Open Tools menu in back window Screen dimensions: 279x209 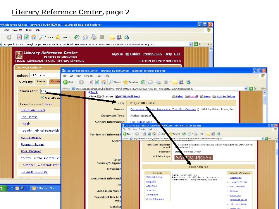28,30
